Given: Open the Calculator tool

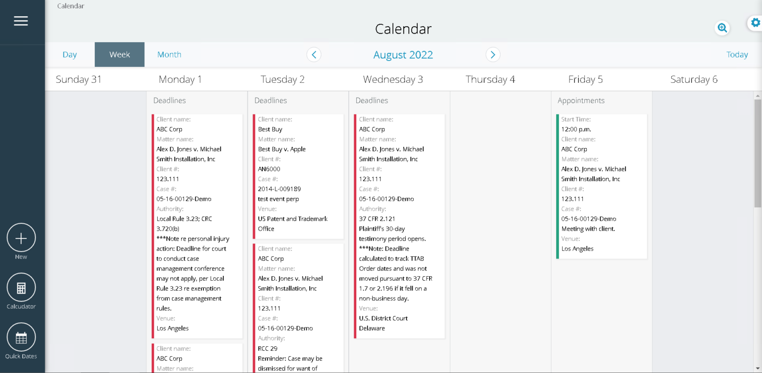Looking at the screenshot, I should tap(21, 288).
